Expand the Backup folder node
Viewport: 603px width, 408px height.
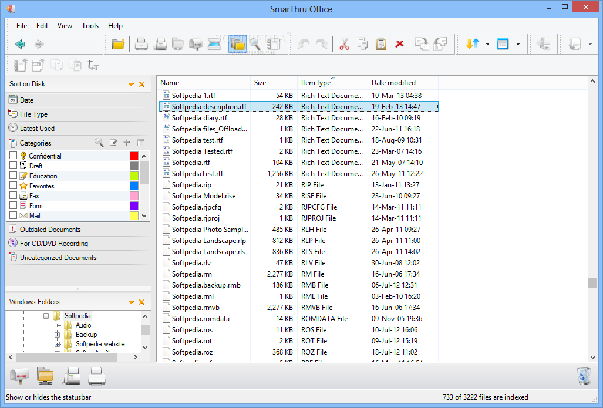pos(58,335)
